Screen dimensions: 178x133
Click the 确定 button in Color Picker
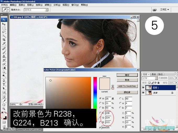(127, 75)
